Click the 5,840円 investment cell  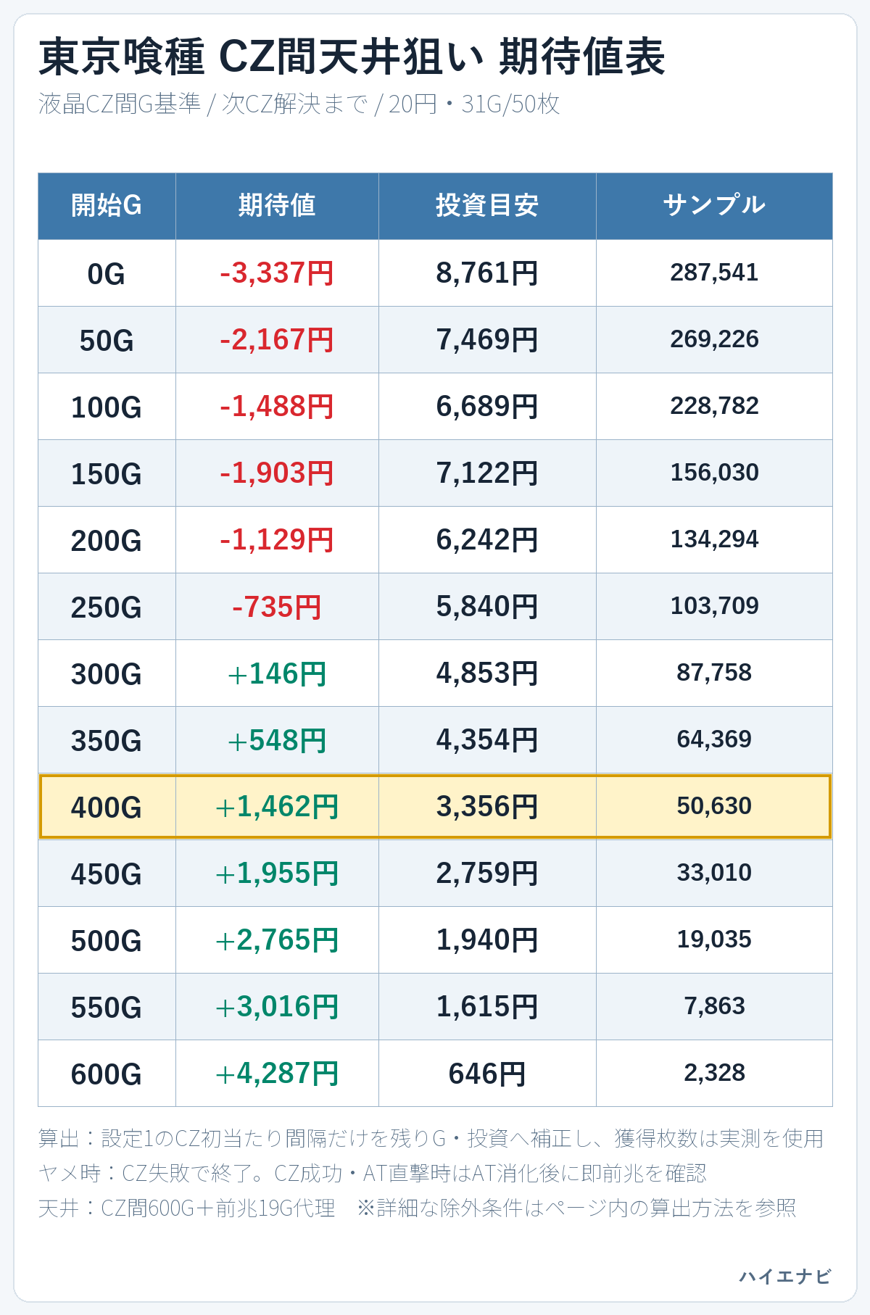487,607
